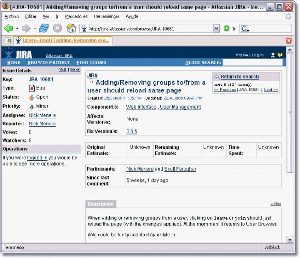Open the Ver menu
The width and height of the screenshot is (300, 258).
(x=46, y=16)
